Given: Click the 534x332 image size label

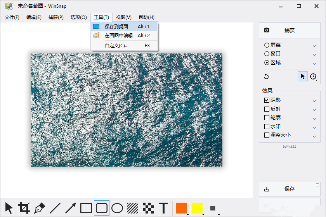Looking at the screenshot, I should pyautogui.click(x=290, y=146).
